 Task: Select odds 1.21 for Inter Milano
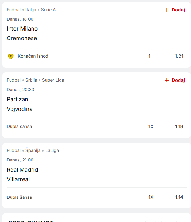tap(179, 56)
